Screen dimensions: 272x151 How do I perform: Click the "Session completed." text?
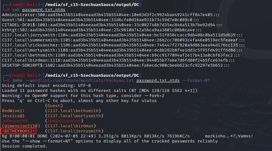tap(24, 146)
